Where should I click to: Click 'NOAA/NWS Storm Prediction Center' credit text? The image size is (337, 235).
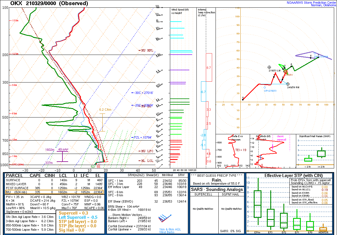311,3
